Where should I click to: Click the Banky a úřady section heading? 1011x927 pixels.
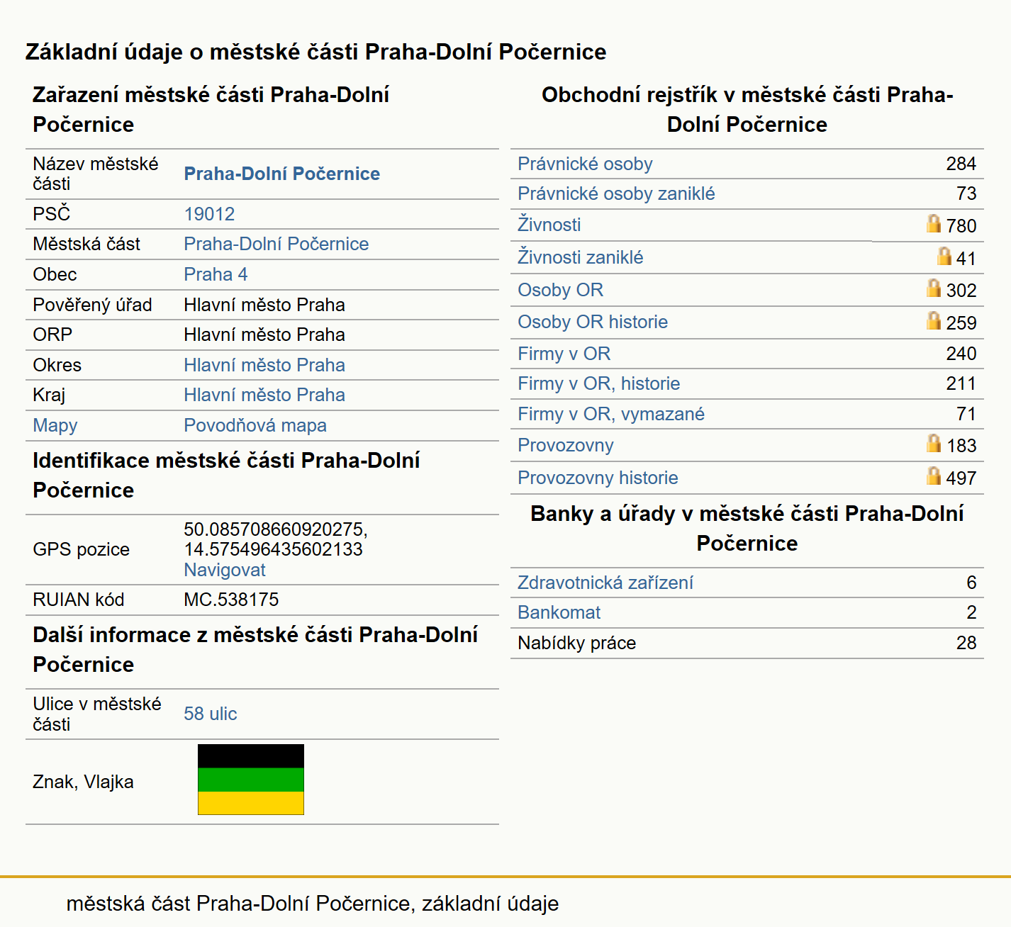coord(747,528)
